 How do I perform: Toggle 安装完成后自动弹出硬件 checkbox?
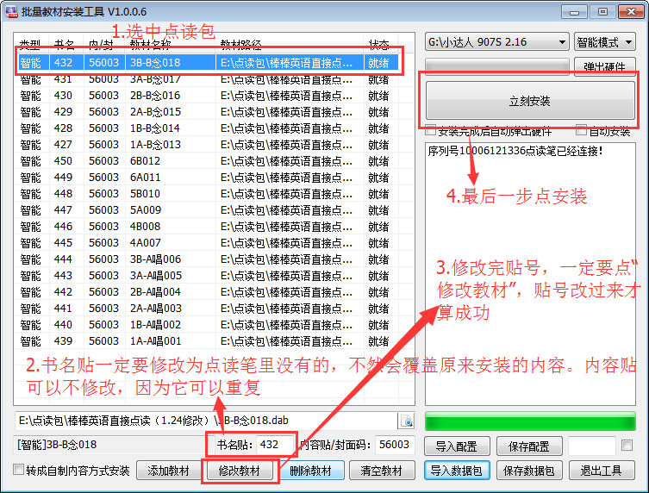click(x=432, y=132)
